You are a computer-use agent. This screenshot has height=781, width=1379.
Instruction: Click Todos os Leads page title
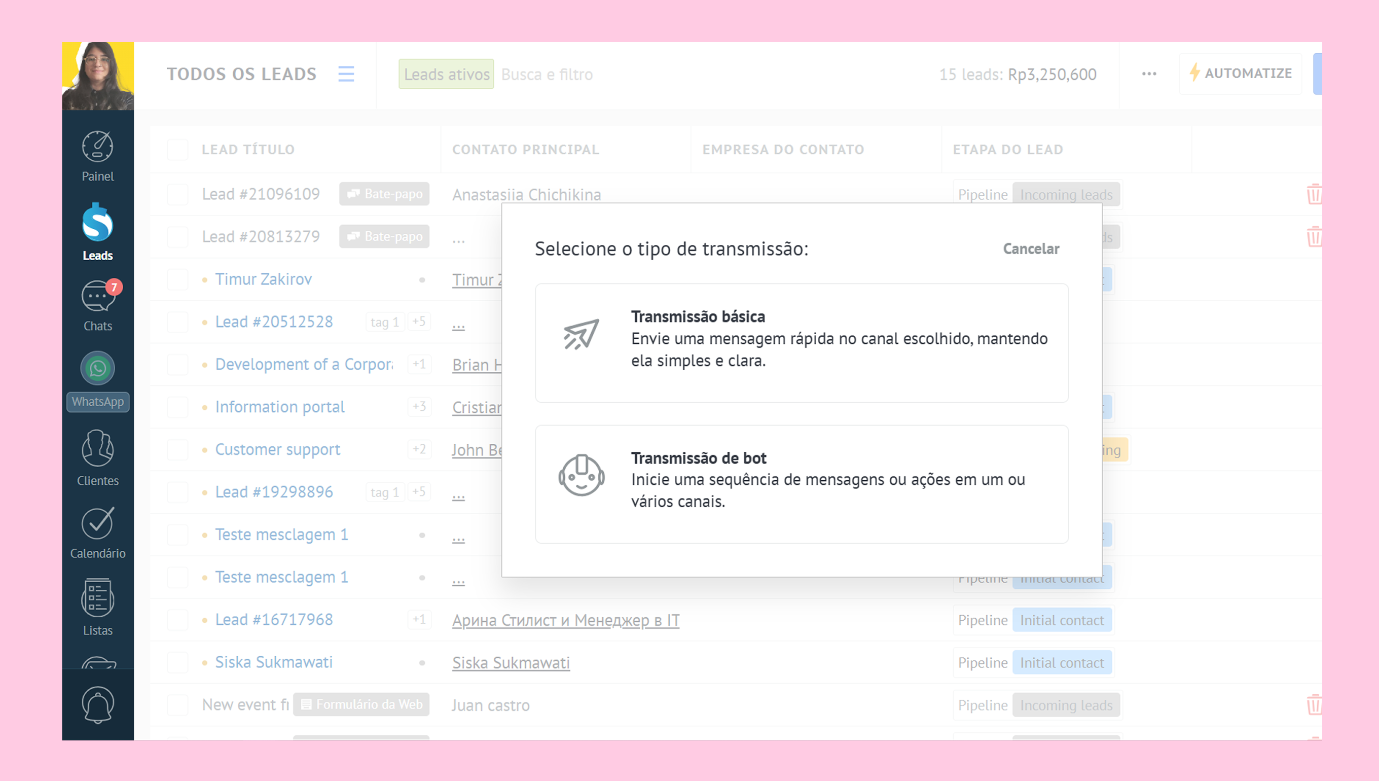[241, 74]
